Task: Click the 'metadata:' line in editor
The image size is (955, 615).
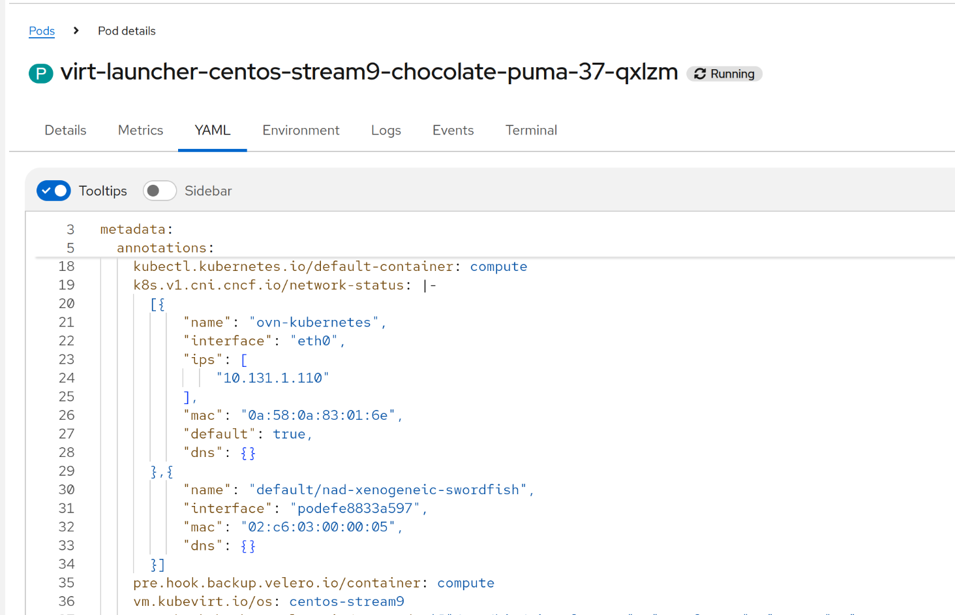Action: [136, 229]
